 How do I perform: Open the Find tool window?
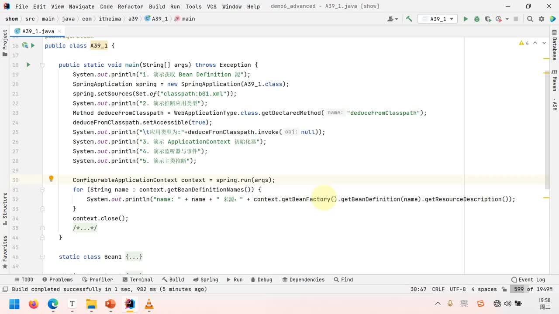coord(343,280)
